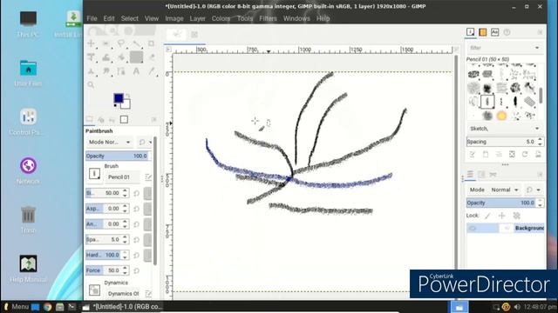This screenshot has width=558, height=313.
Task: Click the foreground blue color swatch
Action: 119,98
